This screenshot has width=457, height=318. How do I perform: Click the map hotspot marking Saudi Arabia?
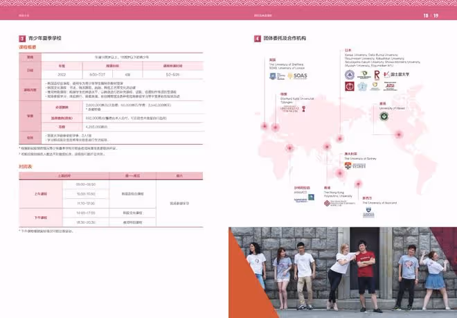(289, 148)
